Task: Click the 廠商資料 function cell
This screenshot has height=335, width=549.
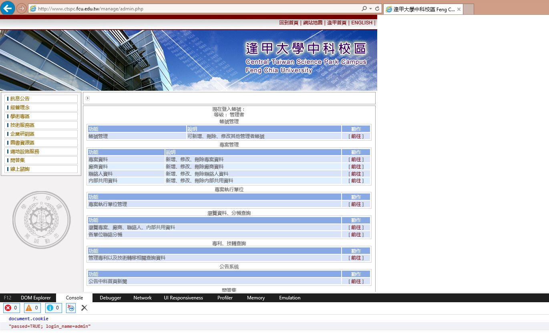Action: (x=126, y=167)
